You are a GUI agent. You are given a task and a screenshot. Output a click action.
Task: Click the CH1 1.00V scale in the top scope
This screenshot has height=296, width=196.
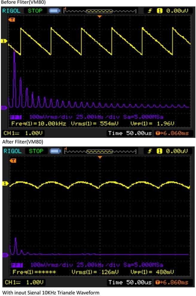tap(23, 133)
